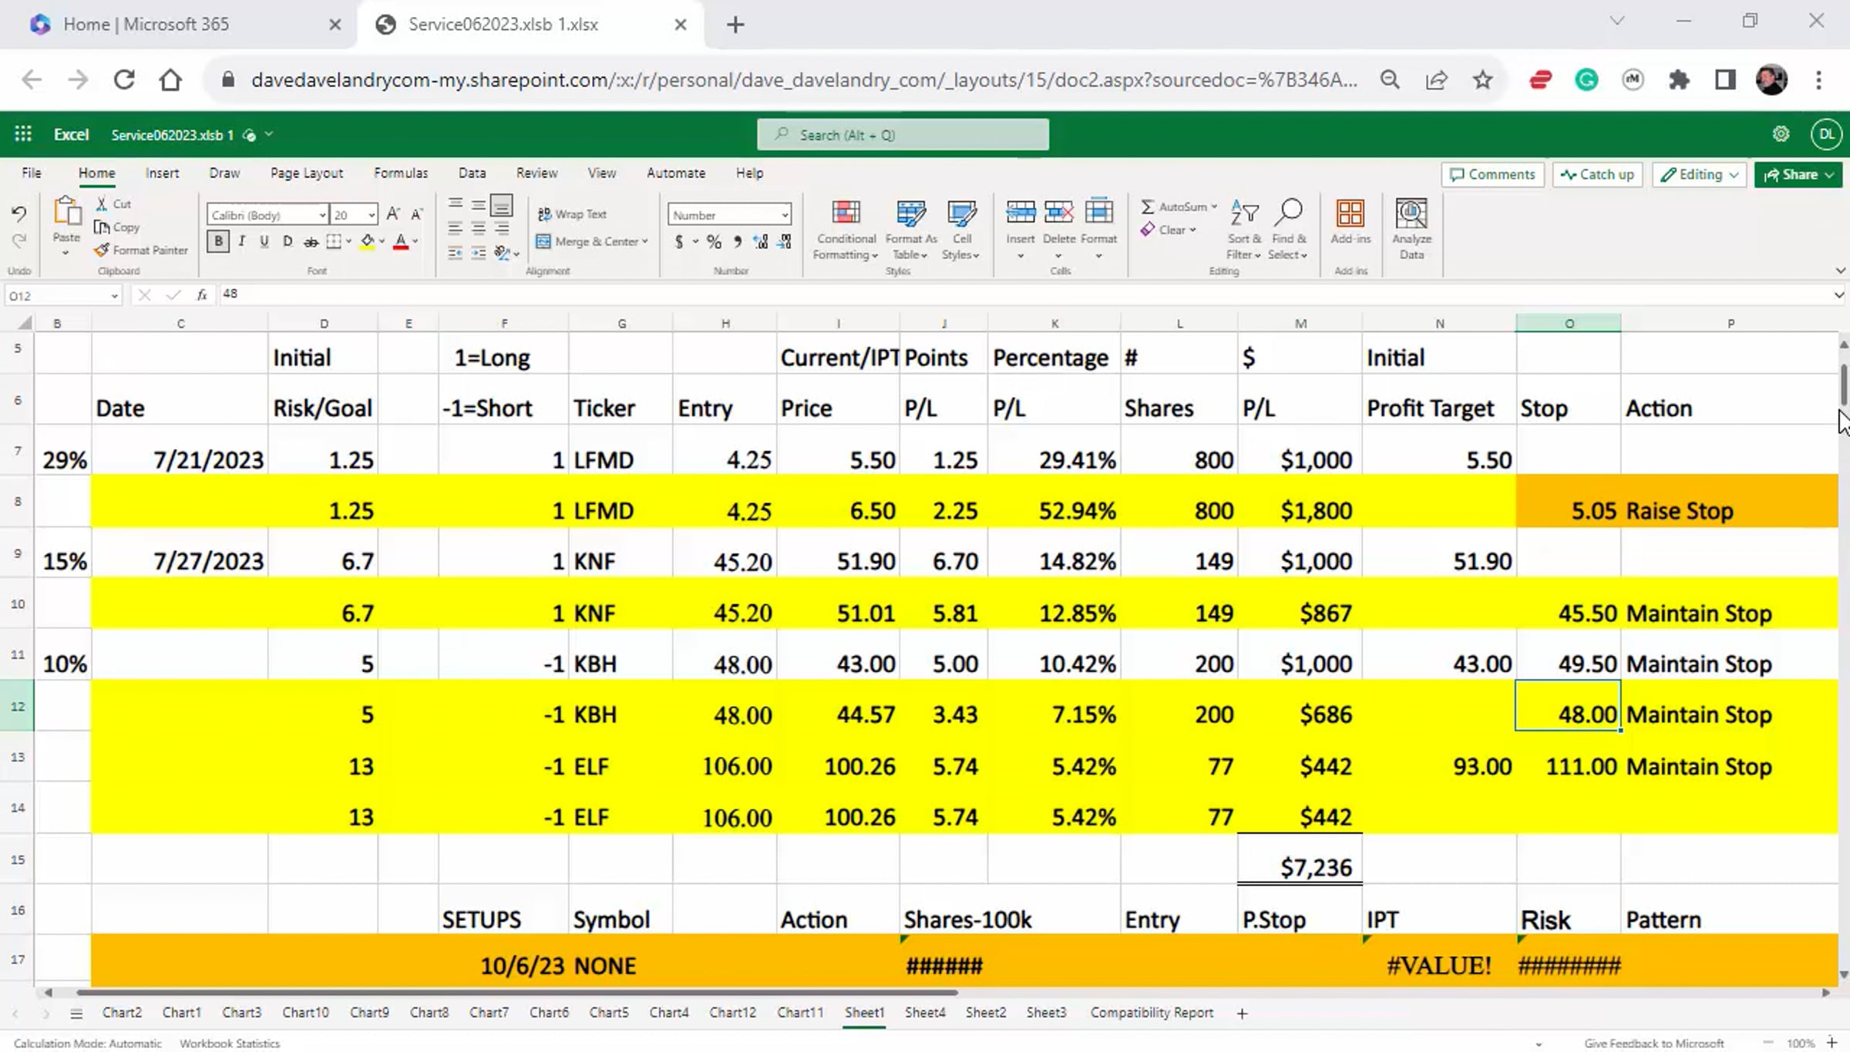Click the Comments button
Viewport: 1850px width, 1052px height.
click(x=1492, y=174)
